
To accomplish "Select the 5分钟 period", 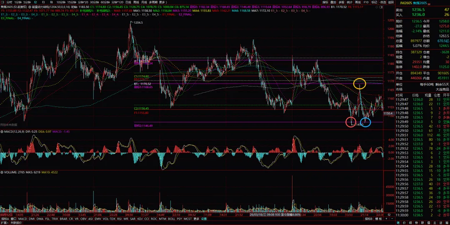I will click(x=27, y=2).
